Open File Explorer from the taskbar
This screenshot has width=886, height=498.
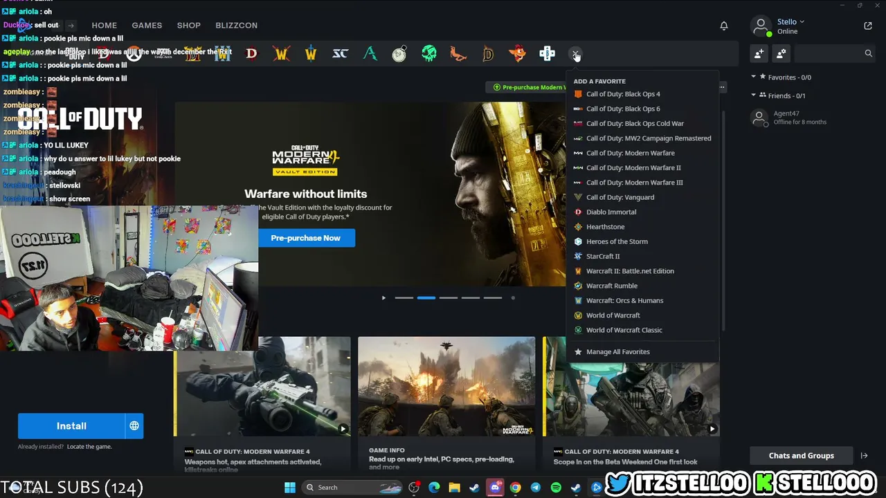pyautogui.click(x=454, y=488)
